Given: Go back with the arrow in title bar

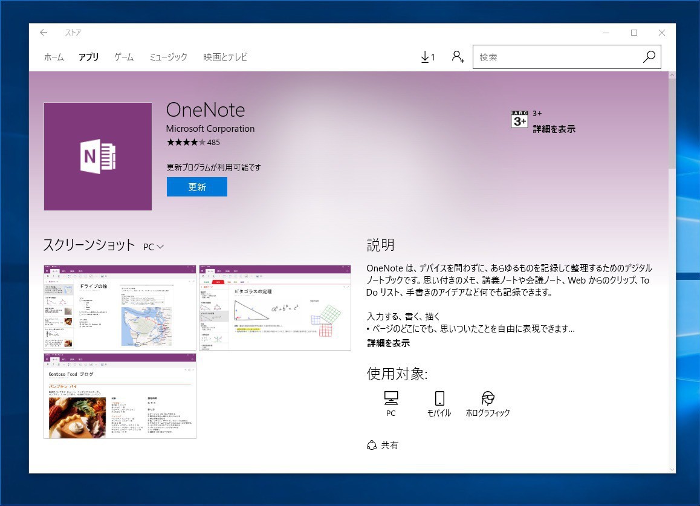Looking at the screenshot, I should (44, 33).
